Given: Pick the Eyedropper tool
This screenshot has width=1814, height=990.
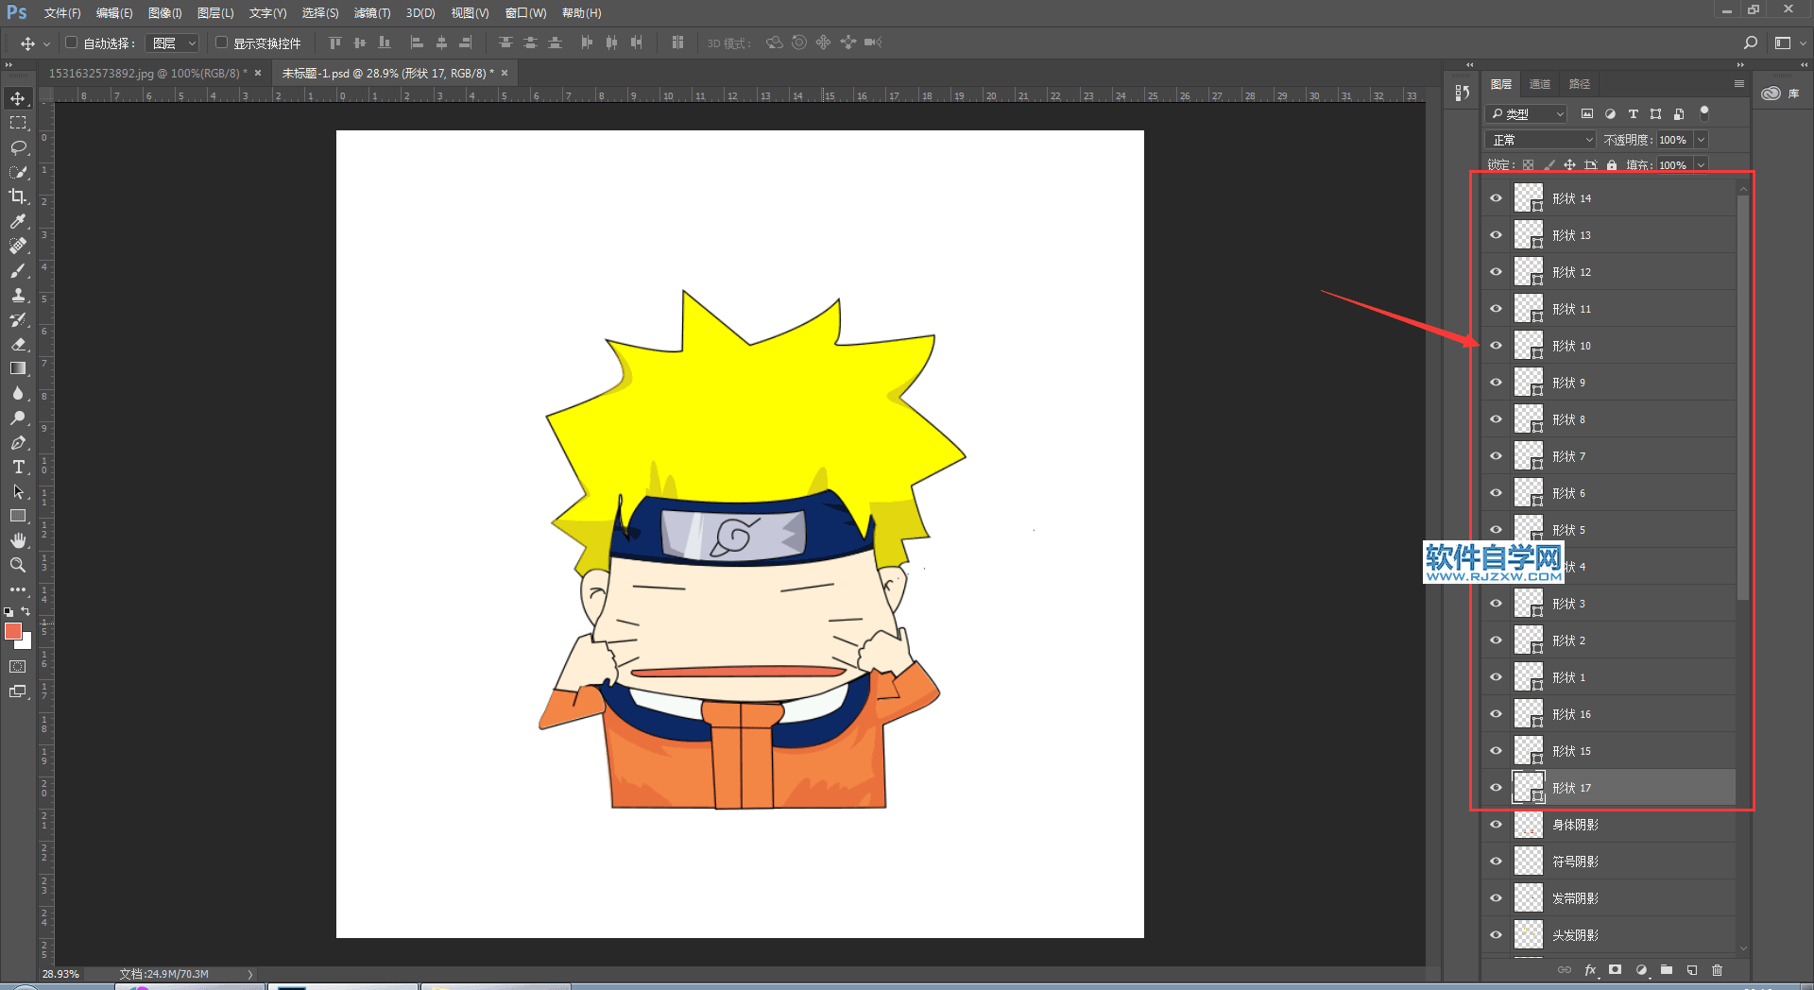Looking at the screenshot, I should click(18, 221).
